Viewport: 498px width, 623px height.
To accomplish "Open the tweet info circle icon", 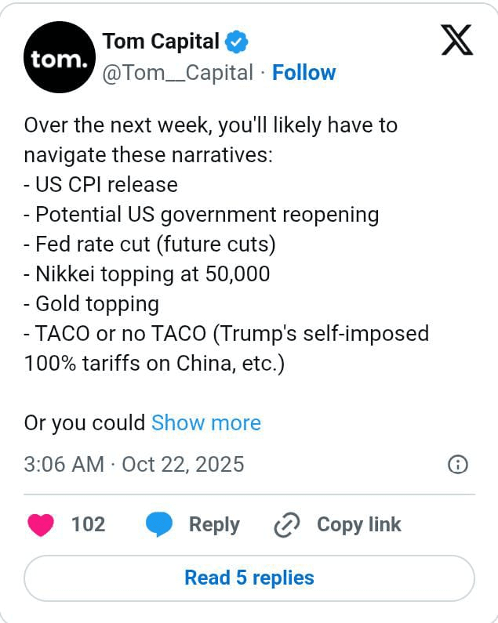I will tap(458, 465).
